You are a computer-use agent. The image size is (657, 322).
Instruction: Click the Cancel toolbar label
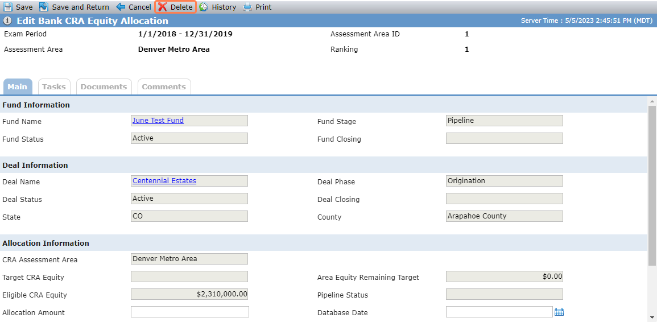pyautogui.click(x=140, y=7)
